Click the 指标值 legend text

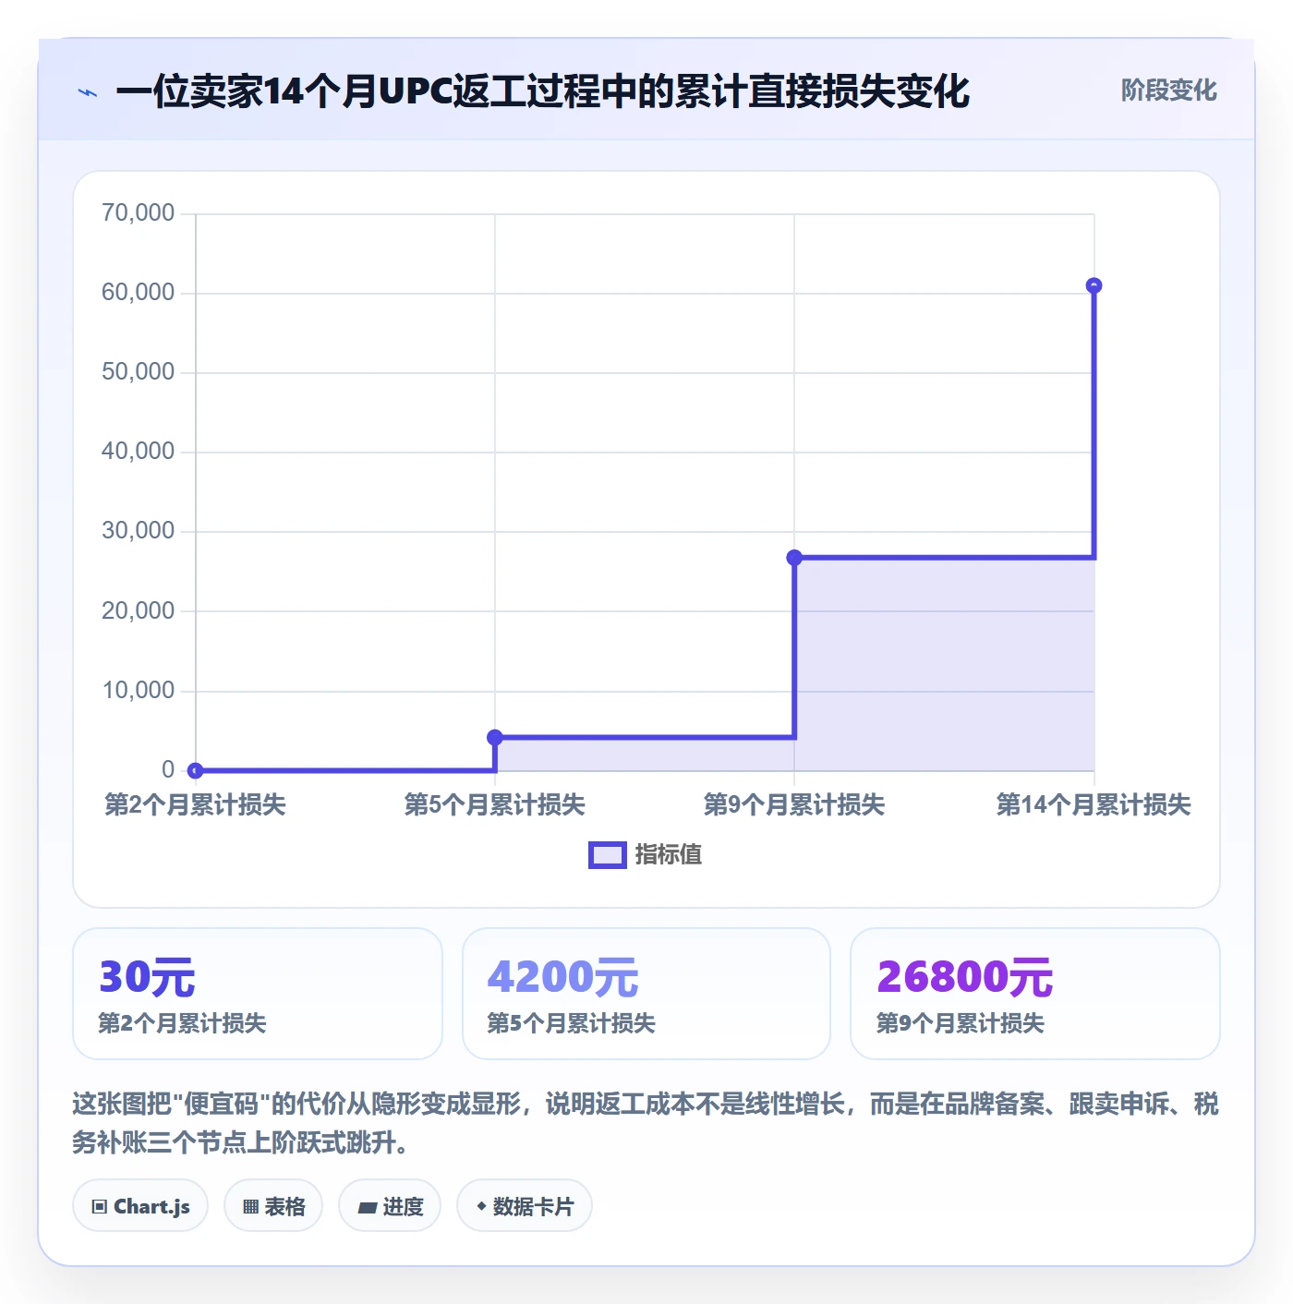[x=669, y=855]
